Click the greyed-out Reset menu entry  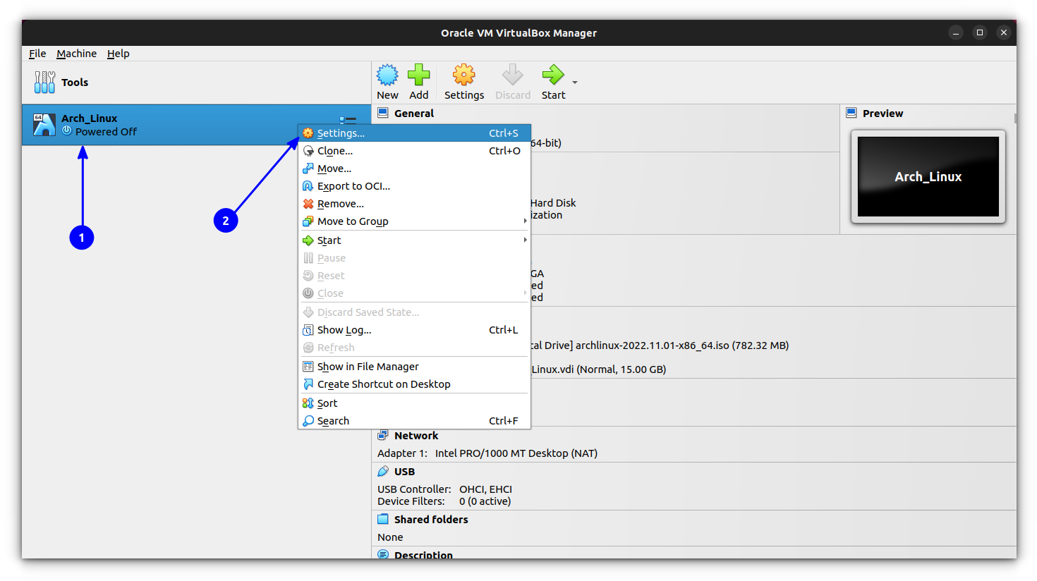coord(414,276)
